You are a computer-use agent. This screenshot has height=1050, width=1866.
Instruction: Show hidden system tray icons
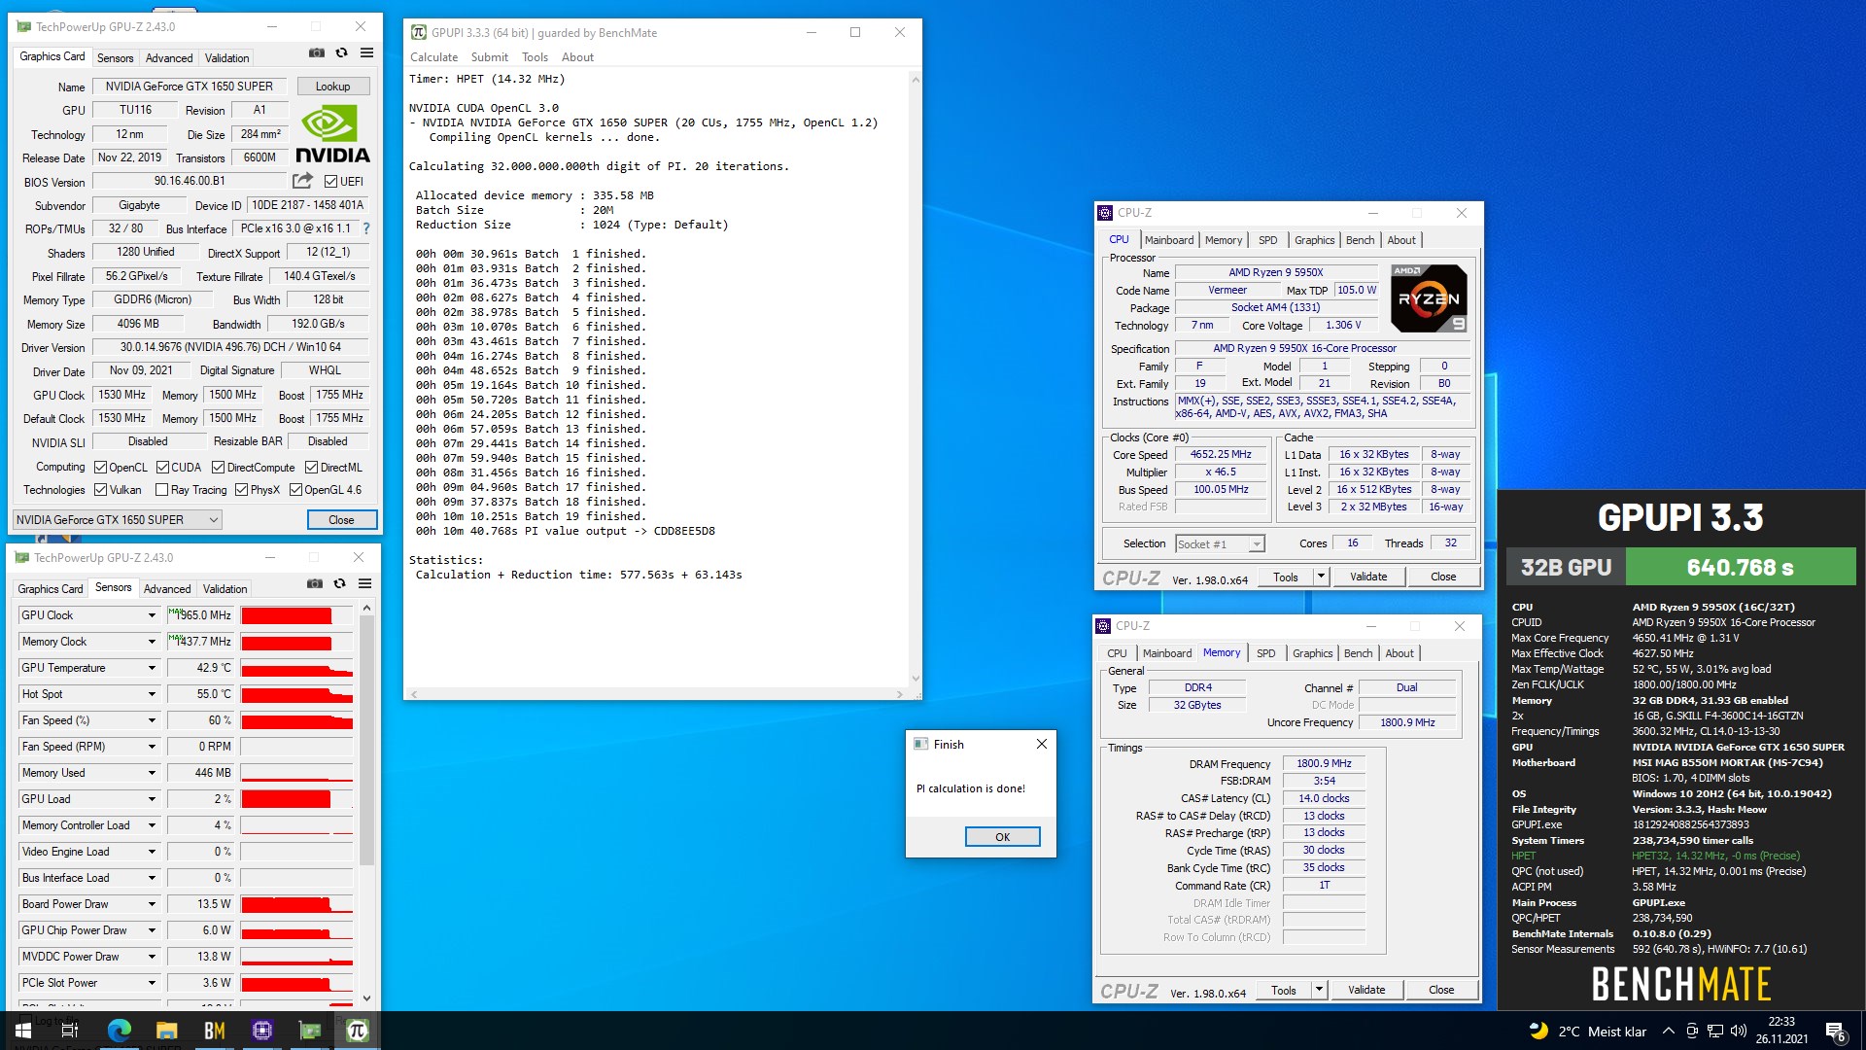click(x=1669, y=1032)
